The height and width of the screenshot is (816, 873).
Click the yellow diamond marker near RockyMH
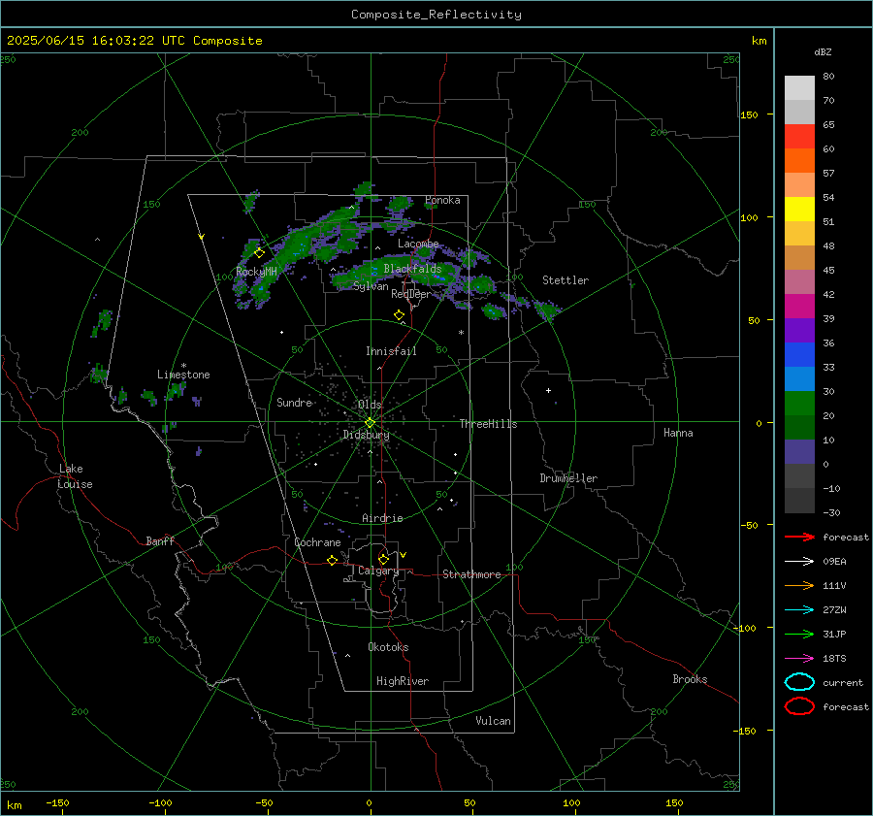259,253
